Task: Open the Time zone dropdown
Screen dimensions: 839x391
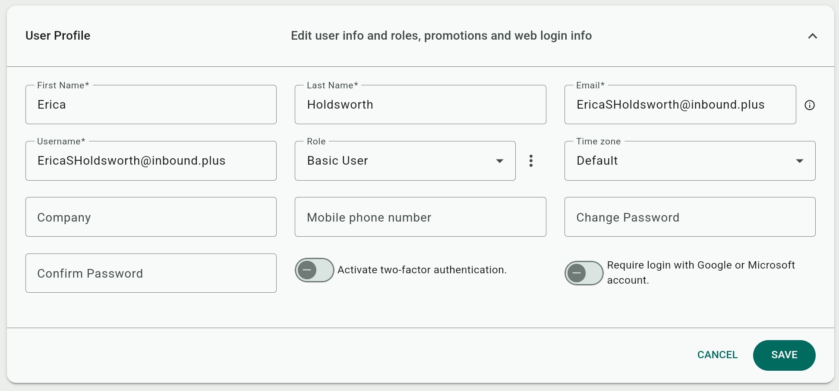Action: click(689, 161)
